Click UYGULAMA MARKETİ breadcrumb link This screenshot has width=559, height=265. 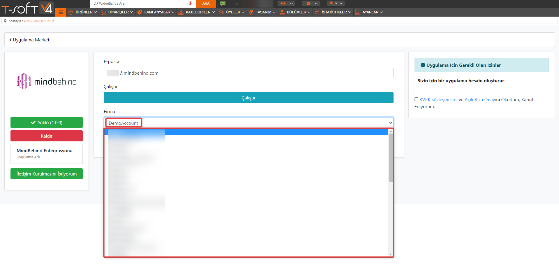tap(39, 21)
